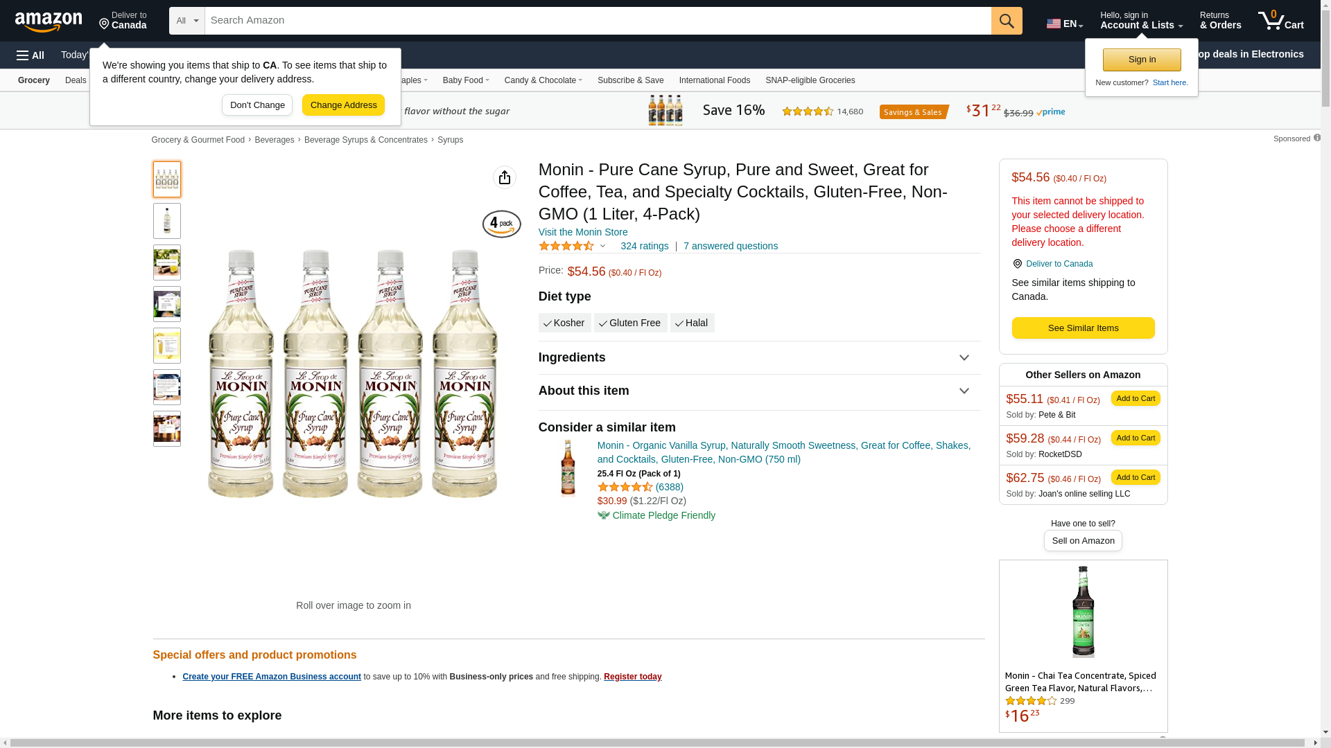
Task: Click the search magnifier button
Action: click(x=1006, y=21)
